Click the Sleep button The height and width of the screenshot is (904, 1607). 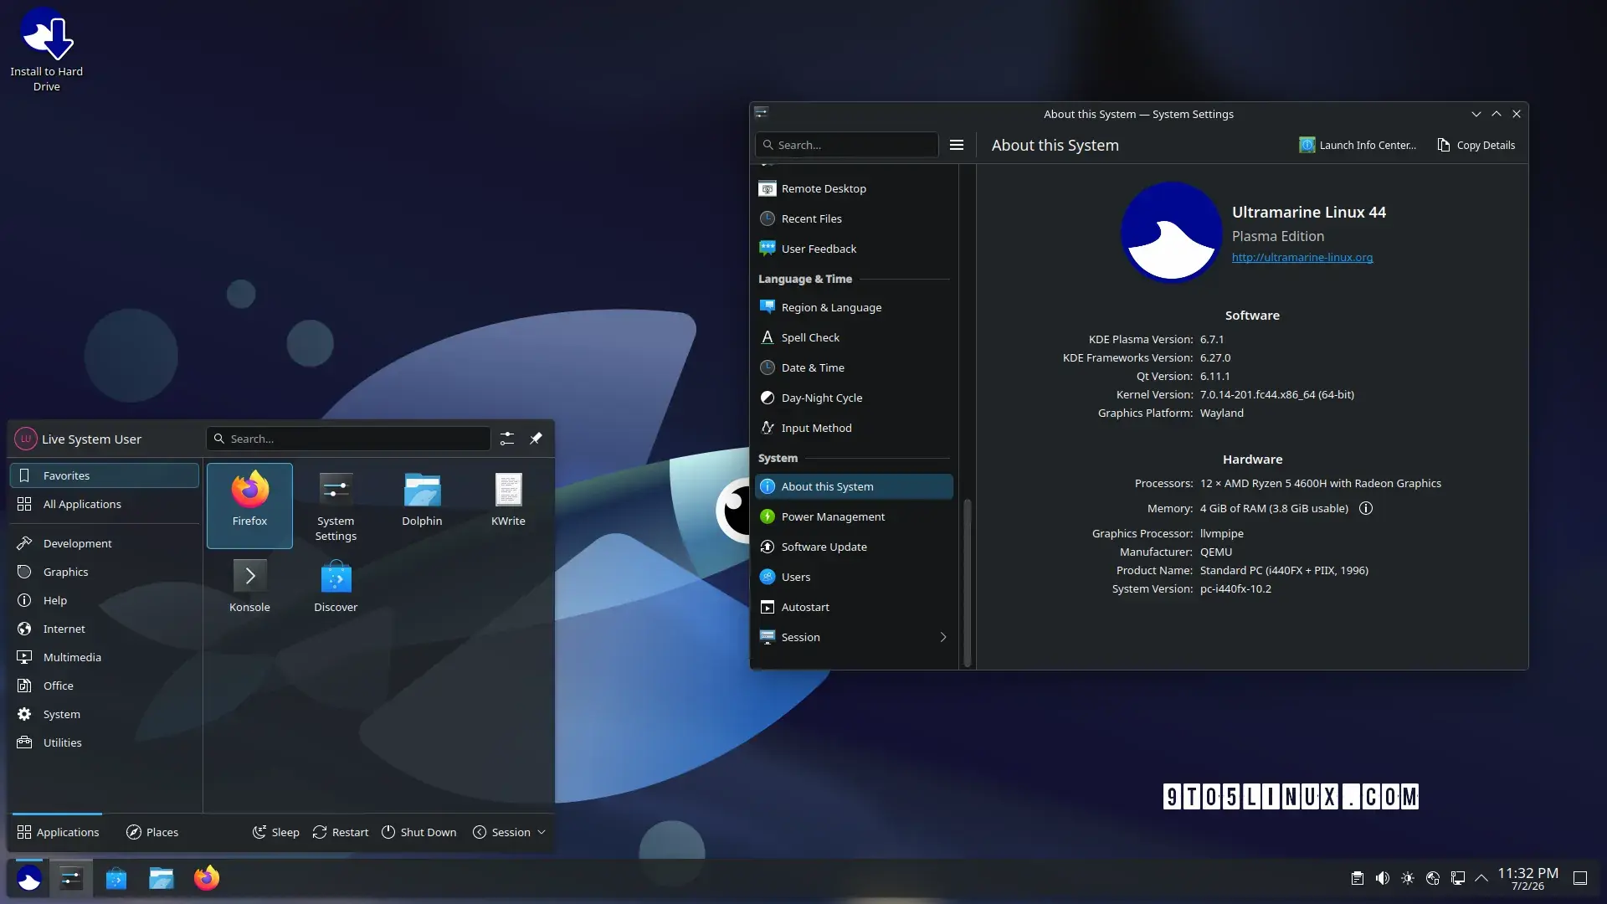pos(276,832)
